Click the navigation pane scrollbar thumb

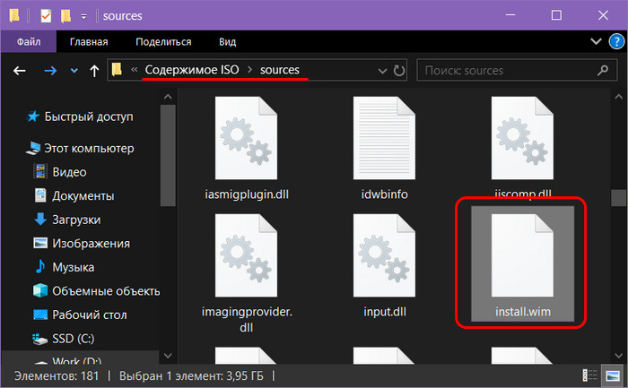click(x=168, y=155)
